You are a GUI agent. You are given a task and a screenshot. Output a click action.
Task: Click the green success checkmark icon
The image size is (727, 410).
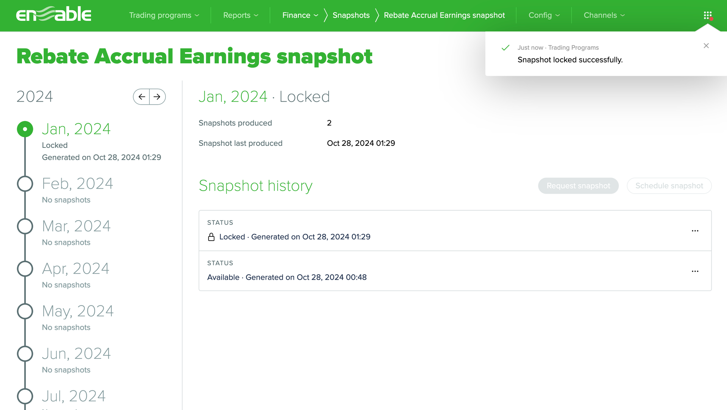(505, 48)
